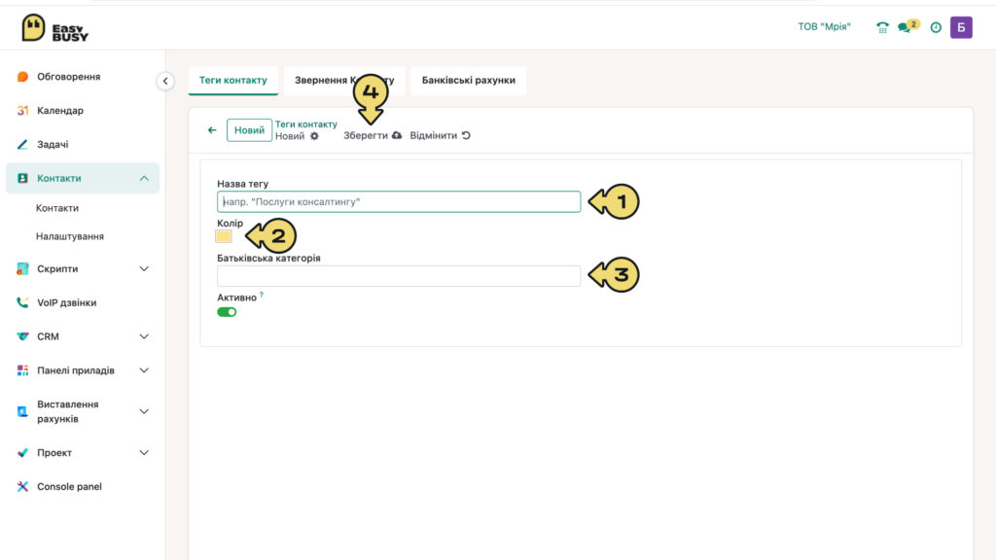Click the Console panel tools icon
The height and width of the screenshot is (560, 996).
[x=22, y=486]
